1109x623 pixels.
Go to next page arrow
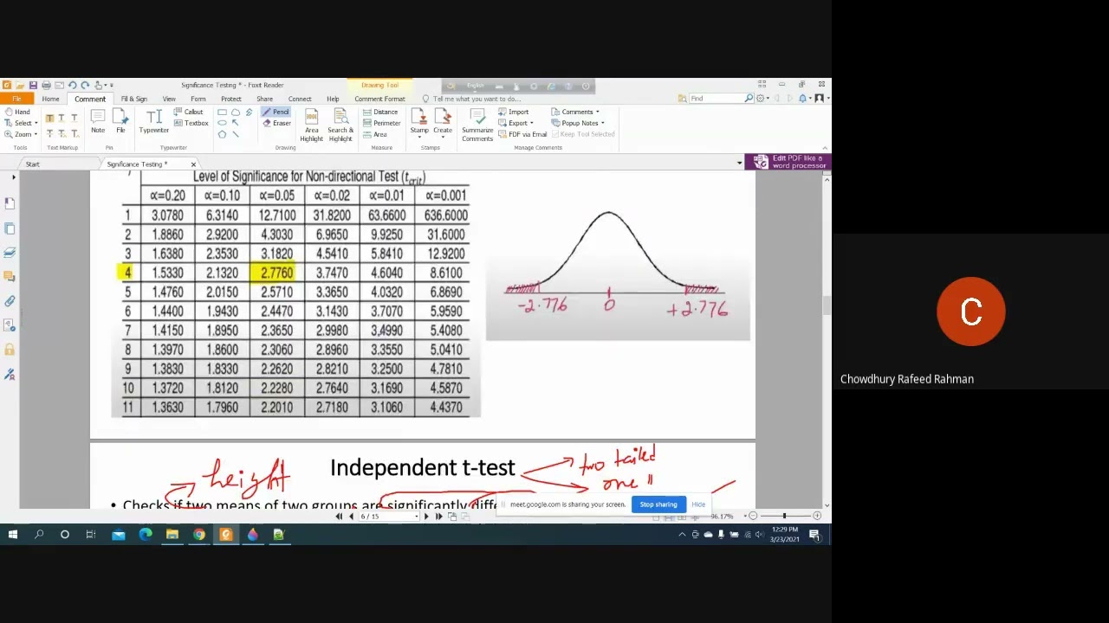[x=426, y=517]
